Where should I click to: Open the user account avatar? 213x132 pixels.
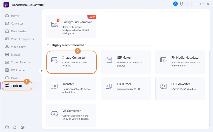click(175, 4)
